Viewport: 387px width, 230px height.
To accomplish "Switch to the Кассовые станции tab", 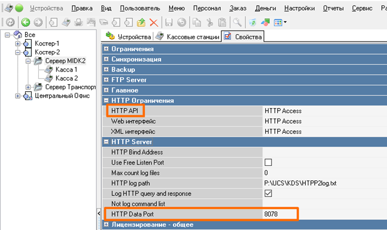I will click(187, 37).
